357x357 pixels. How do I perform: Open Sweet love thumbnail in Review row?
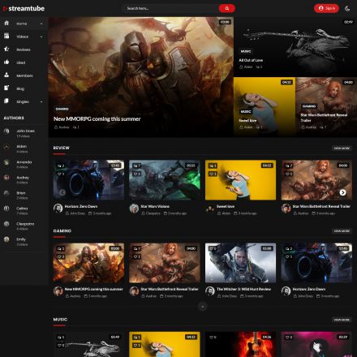[x=240, y=180]
